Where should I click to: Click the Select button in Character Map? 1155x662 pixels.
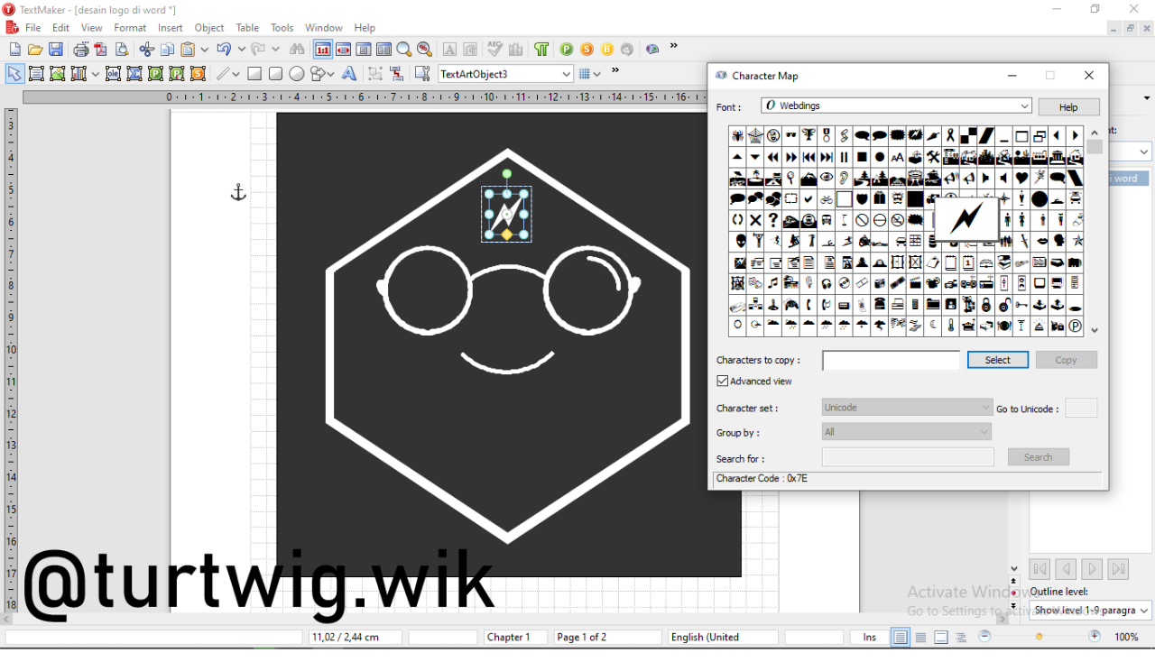(998, 360)
